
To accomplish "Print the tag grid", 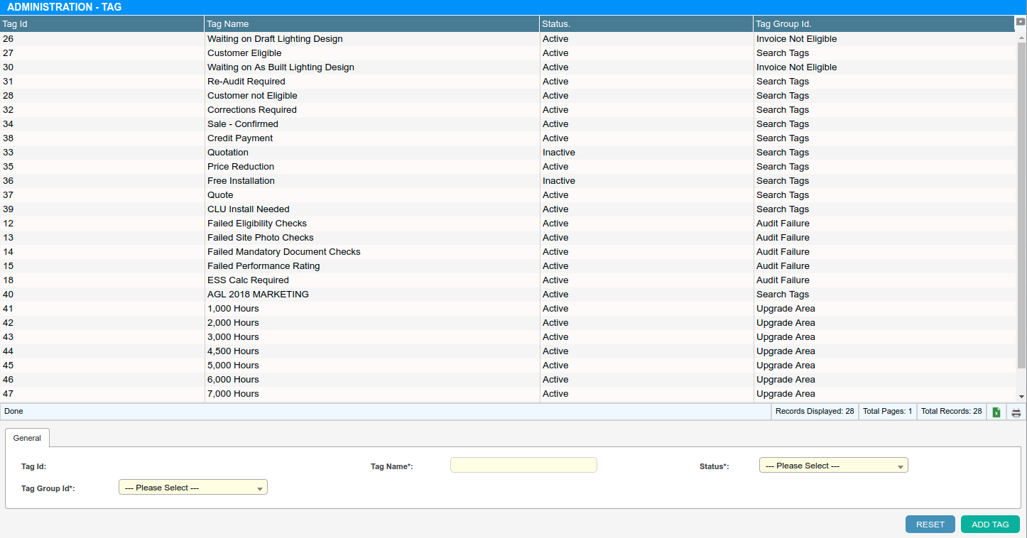I will (x=1016, y=412).
